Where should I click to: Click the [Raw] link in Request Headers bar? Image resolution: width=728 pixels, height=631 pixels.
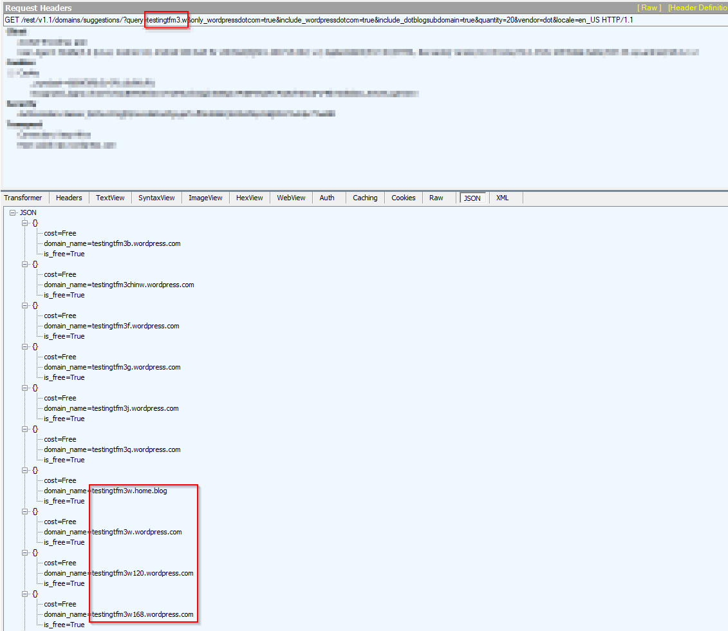(x=649, y=8)
